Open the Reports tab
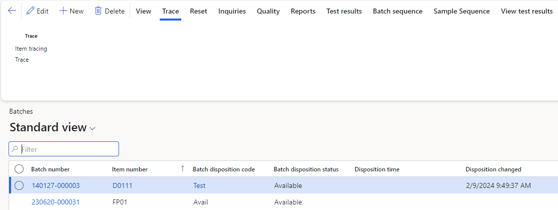The width and height of the screenshot is (558, 210). coord(303,11)
